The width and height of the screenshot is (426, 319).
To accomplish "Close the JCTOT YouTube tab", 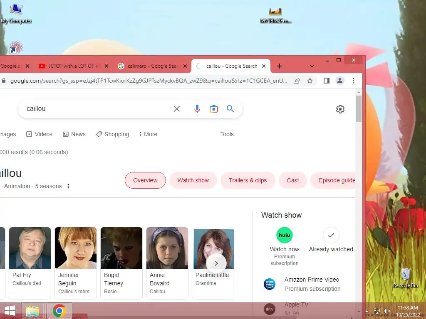I will [x=106, y=66].
